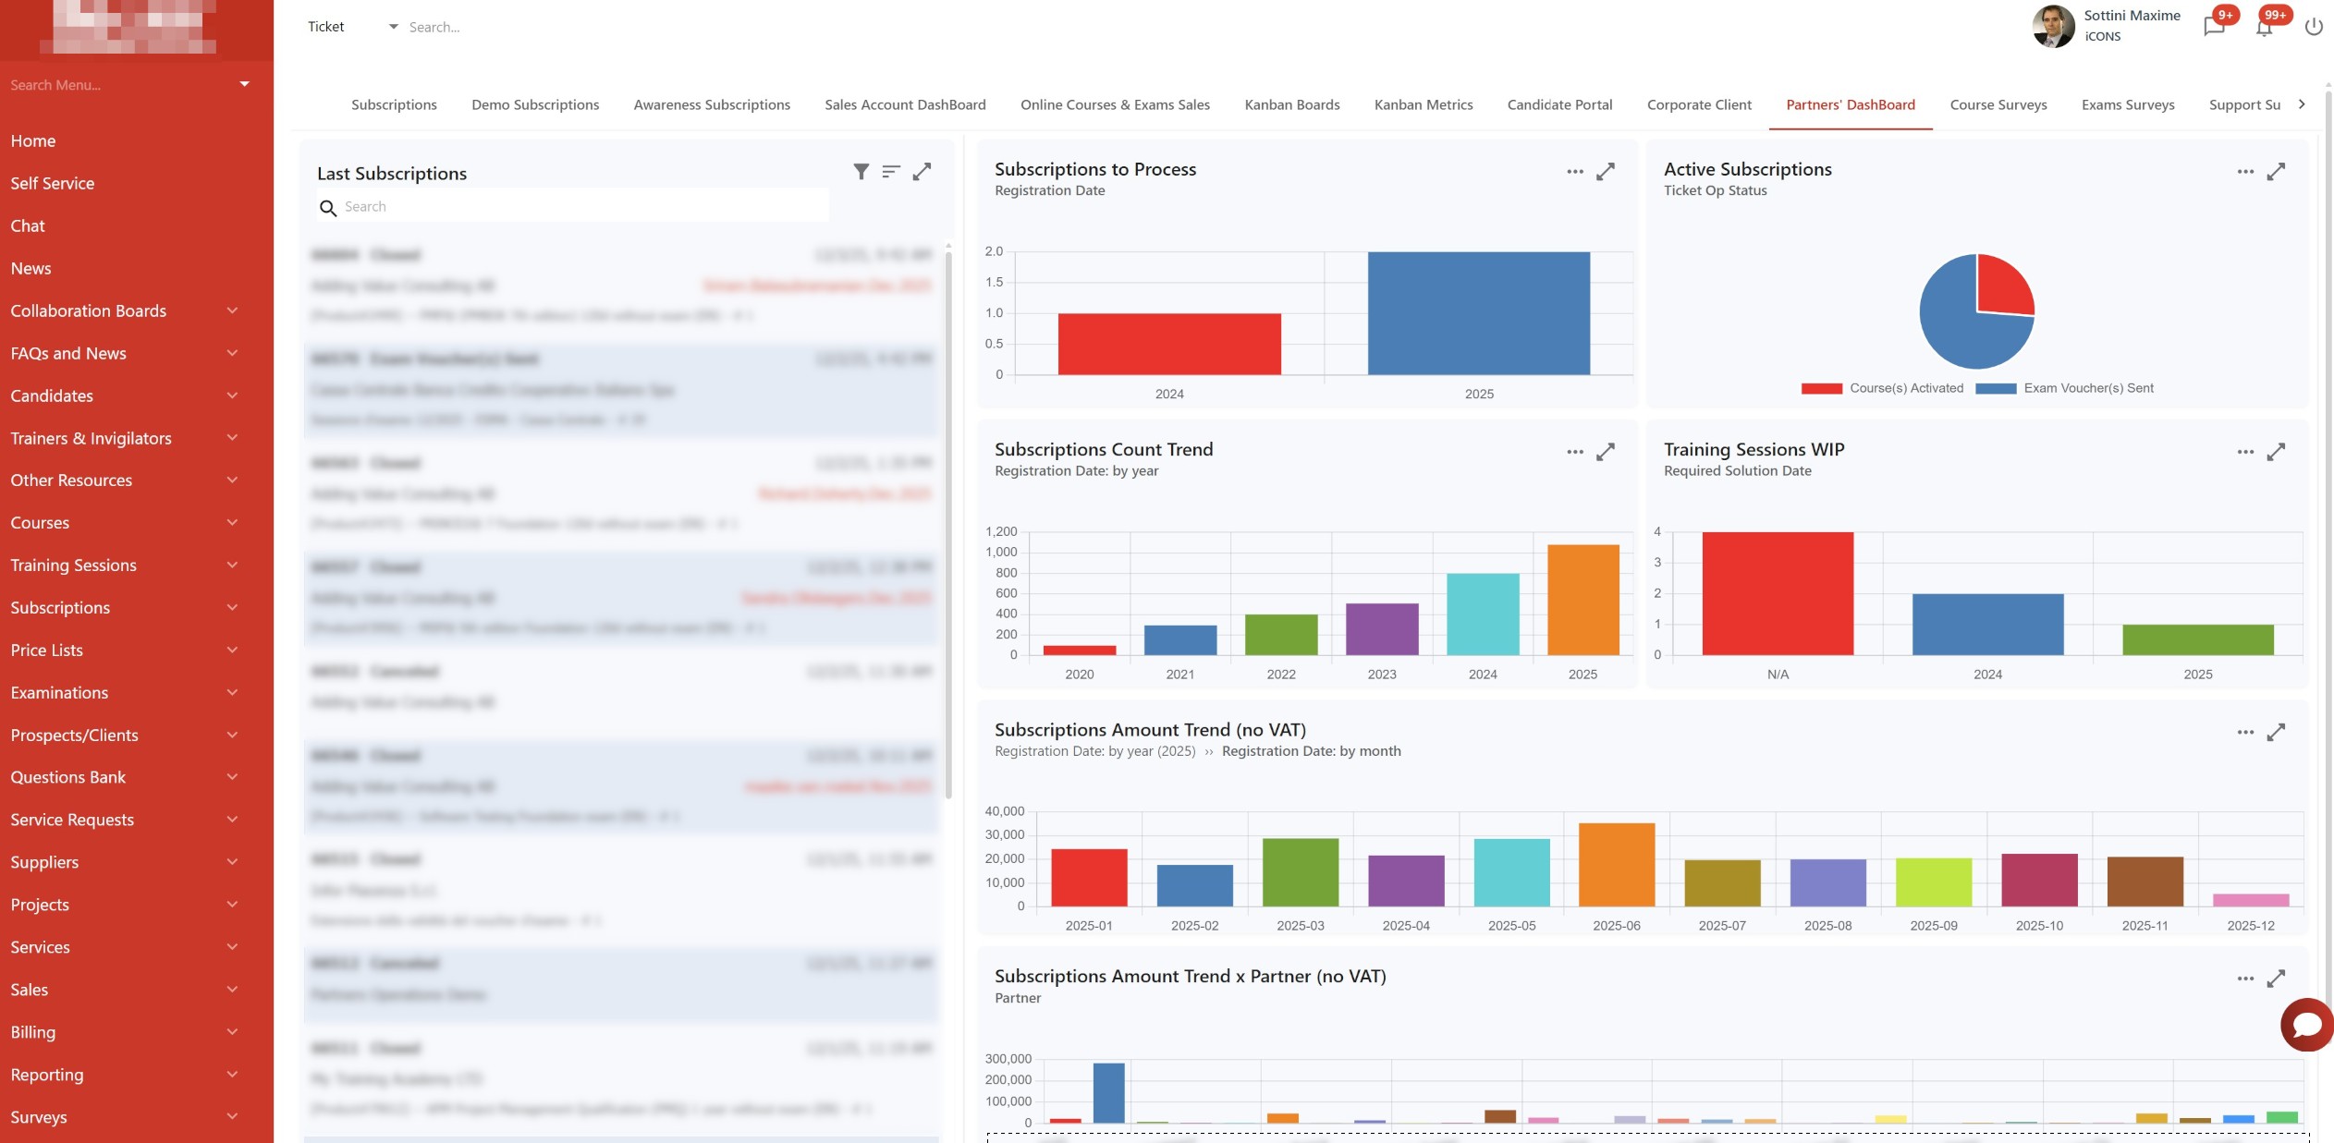Image resolution: width=2334 pixels, height=1143 pixels.
Task: Go to Self Service in sidebar
Action: pyautogui.click(x=53, y=183)
